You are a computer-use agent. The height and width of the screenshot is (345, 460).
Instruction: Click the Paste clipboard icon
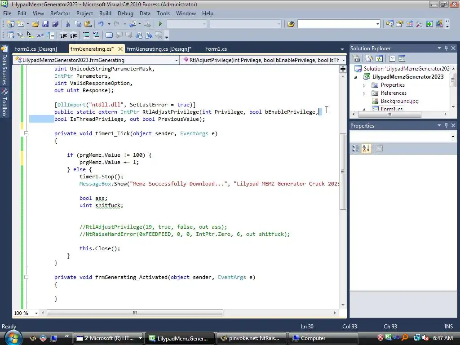click(88, 24)
